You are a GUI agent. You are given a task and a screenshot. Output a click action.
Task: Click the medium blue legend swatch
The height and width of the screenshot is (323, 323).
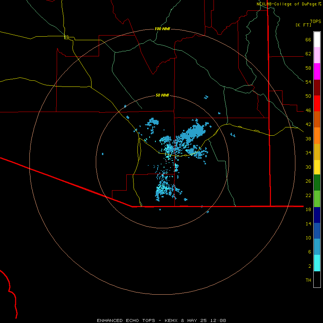(x=317, y=231)
